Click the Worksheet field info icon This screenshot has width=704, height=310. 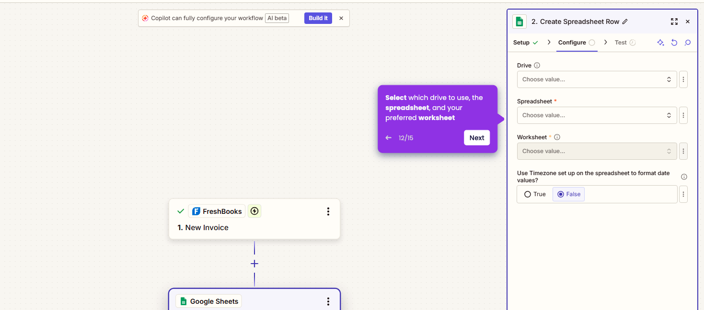pos(557,137)
